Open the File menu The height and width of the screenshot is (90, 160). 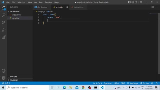[8, 2]
